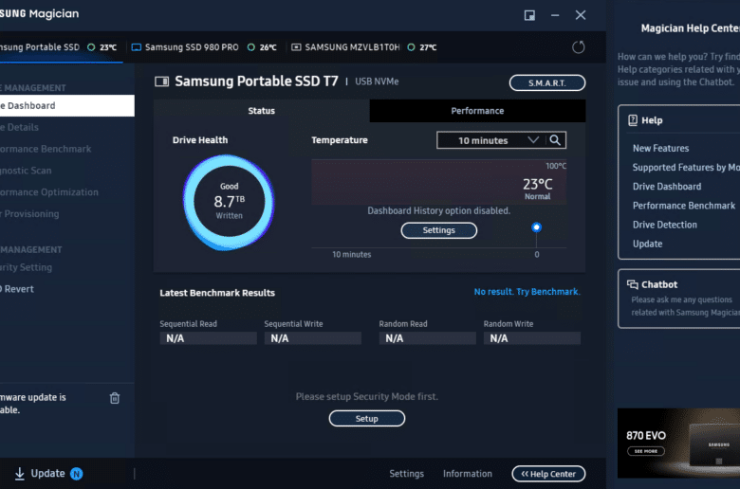The width and height of the screenshot is (740, 489).
Task: Open Supported Features by Model help topic
Action: 686,168
